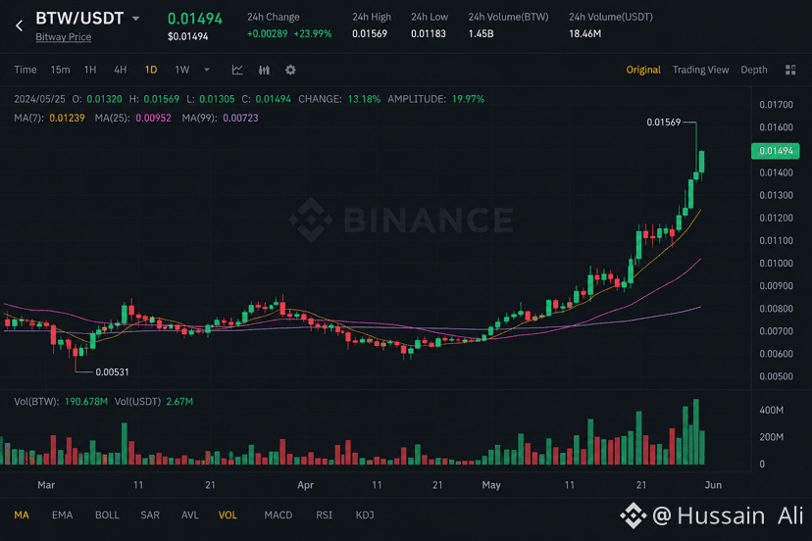Toggle the MA indicator
Image resolution: width=812 pixels, height=541 pixels.
(x=22, y=515)
